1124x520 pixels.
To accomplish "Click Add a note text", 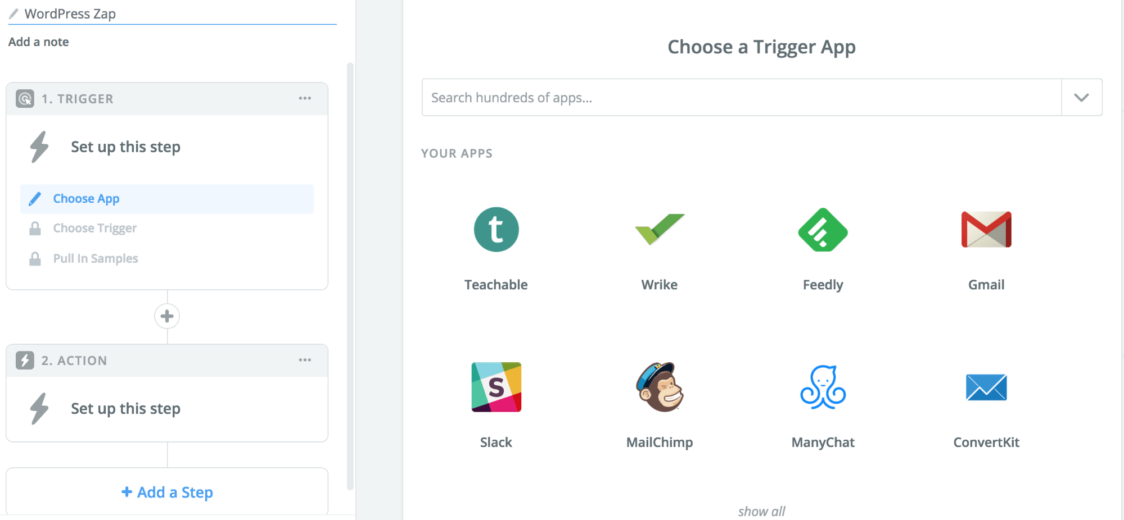I will click(x=39, y=42).
